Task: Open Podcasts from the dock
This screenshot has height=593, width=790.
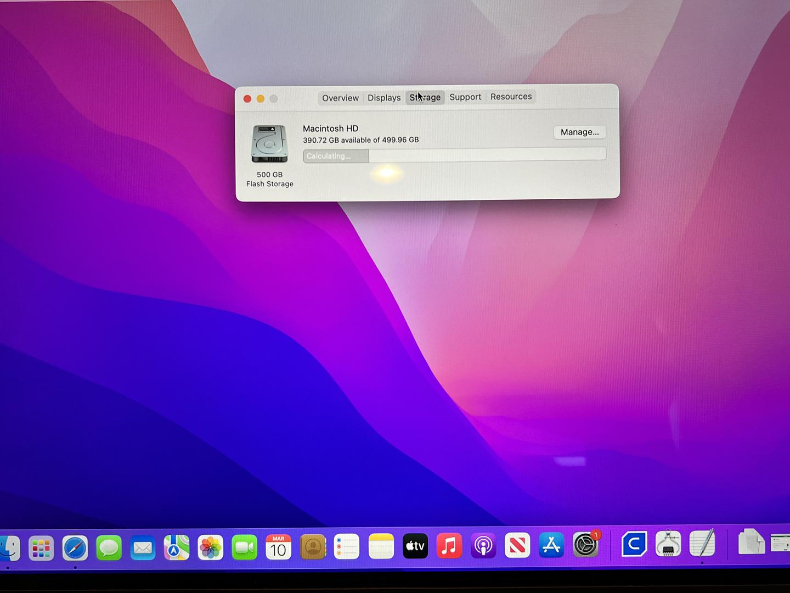Action: [483, 546]
